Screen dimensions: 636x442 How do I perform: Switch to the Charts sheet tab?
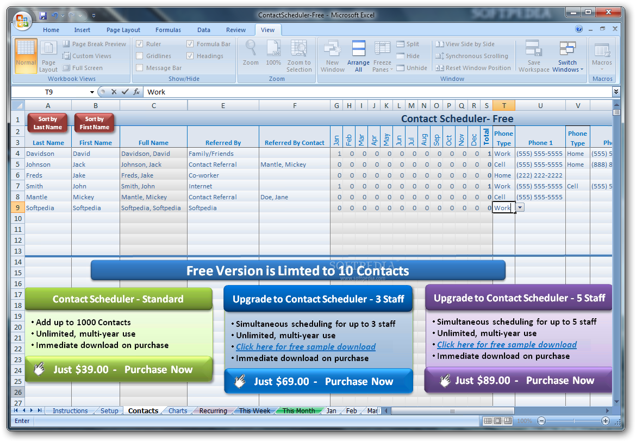178,411
